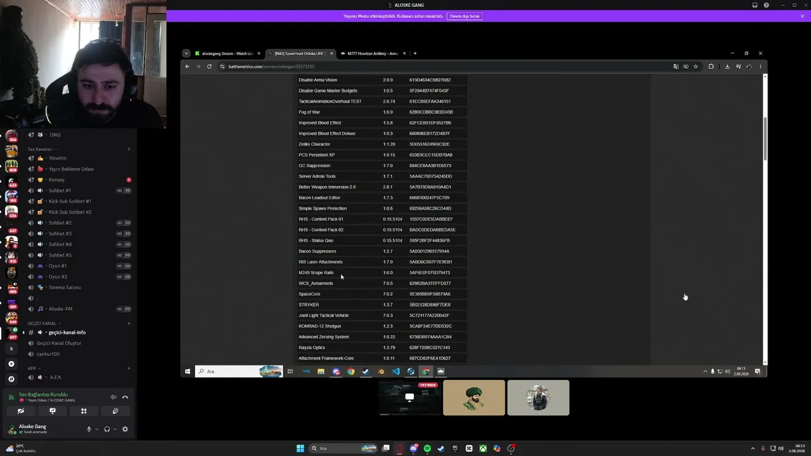This screenshot has height=456, width=811.
Task: Open new browser tab with plus
Action: click(x=415, y=53)
